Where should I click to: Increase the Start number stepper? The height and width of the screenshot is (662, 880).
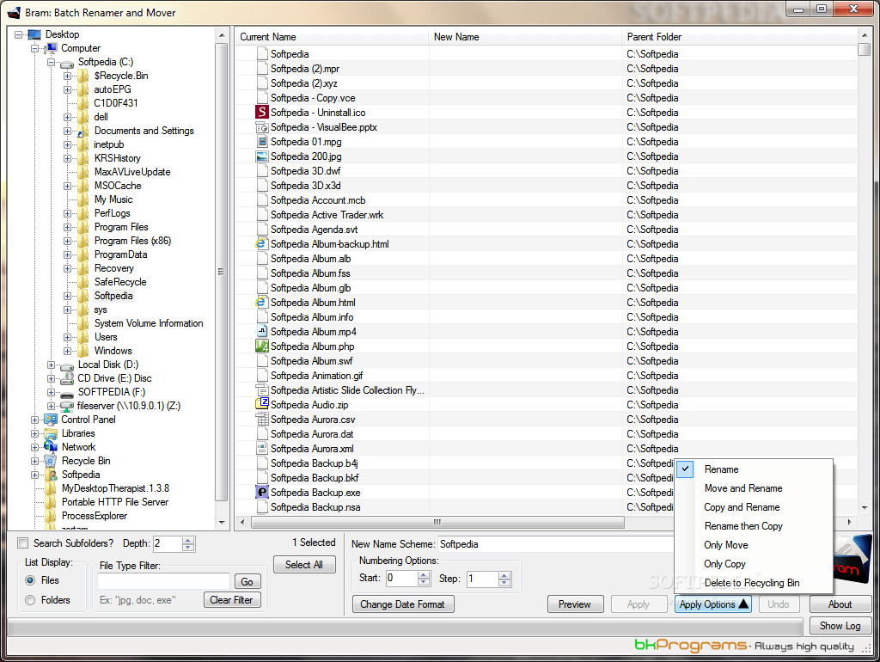click(424, 575)
